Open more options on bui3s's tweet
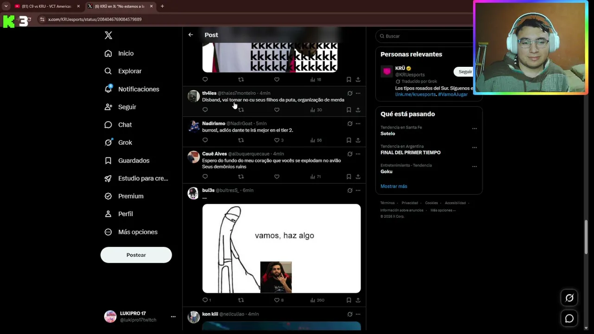594x334 pixels. tap(358, 190)
